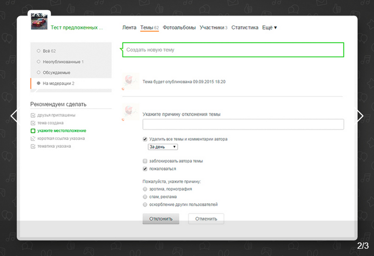Image resolution: width=374 pixels, height=256 pixels.
Task: Select reason "эротика, порнография"
Action: (145, 189)
